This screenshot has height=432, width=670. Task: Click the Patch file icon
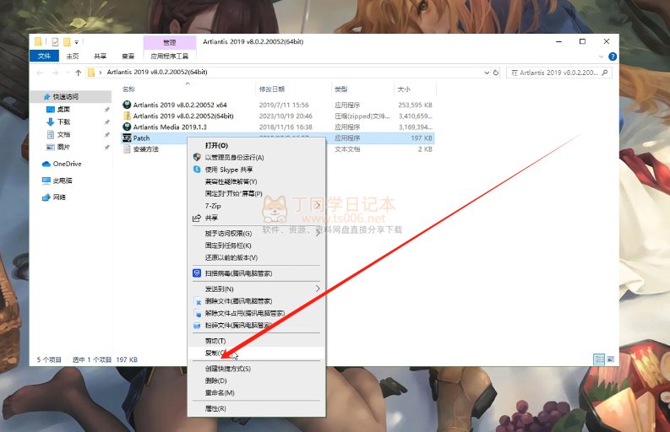[x=127, y=138]
